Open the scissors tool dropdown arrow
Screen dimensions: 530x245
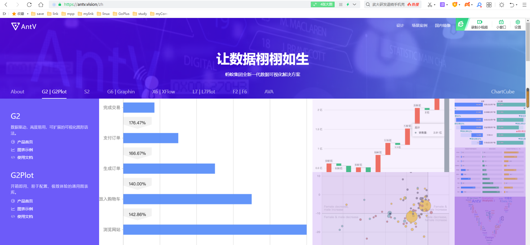tap(434, 5)
